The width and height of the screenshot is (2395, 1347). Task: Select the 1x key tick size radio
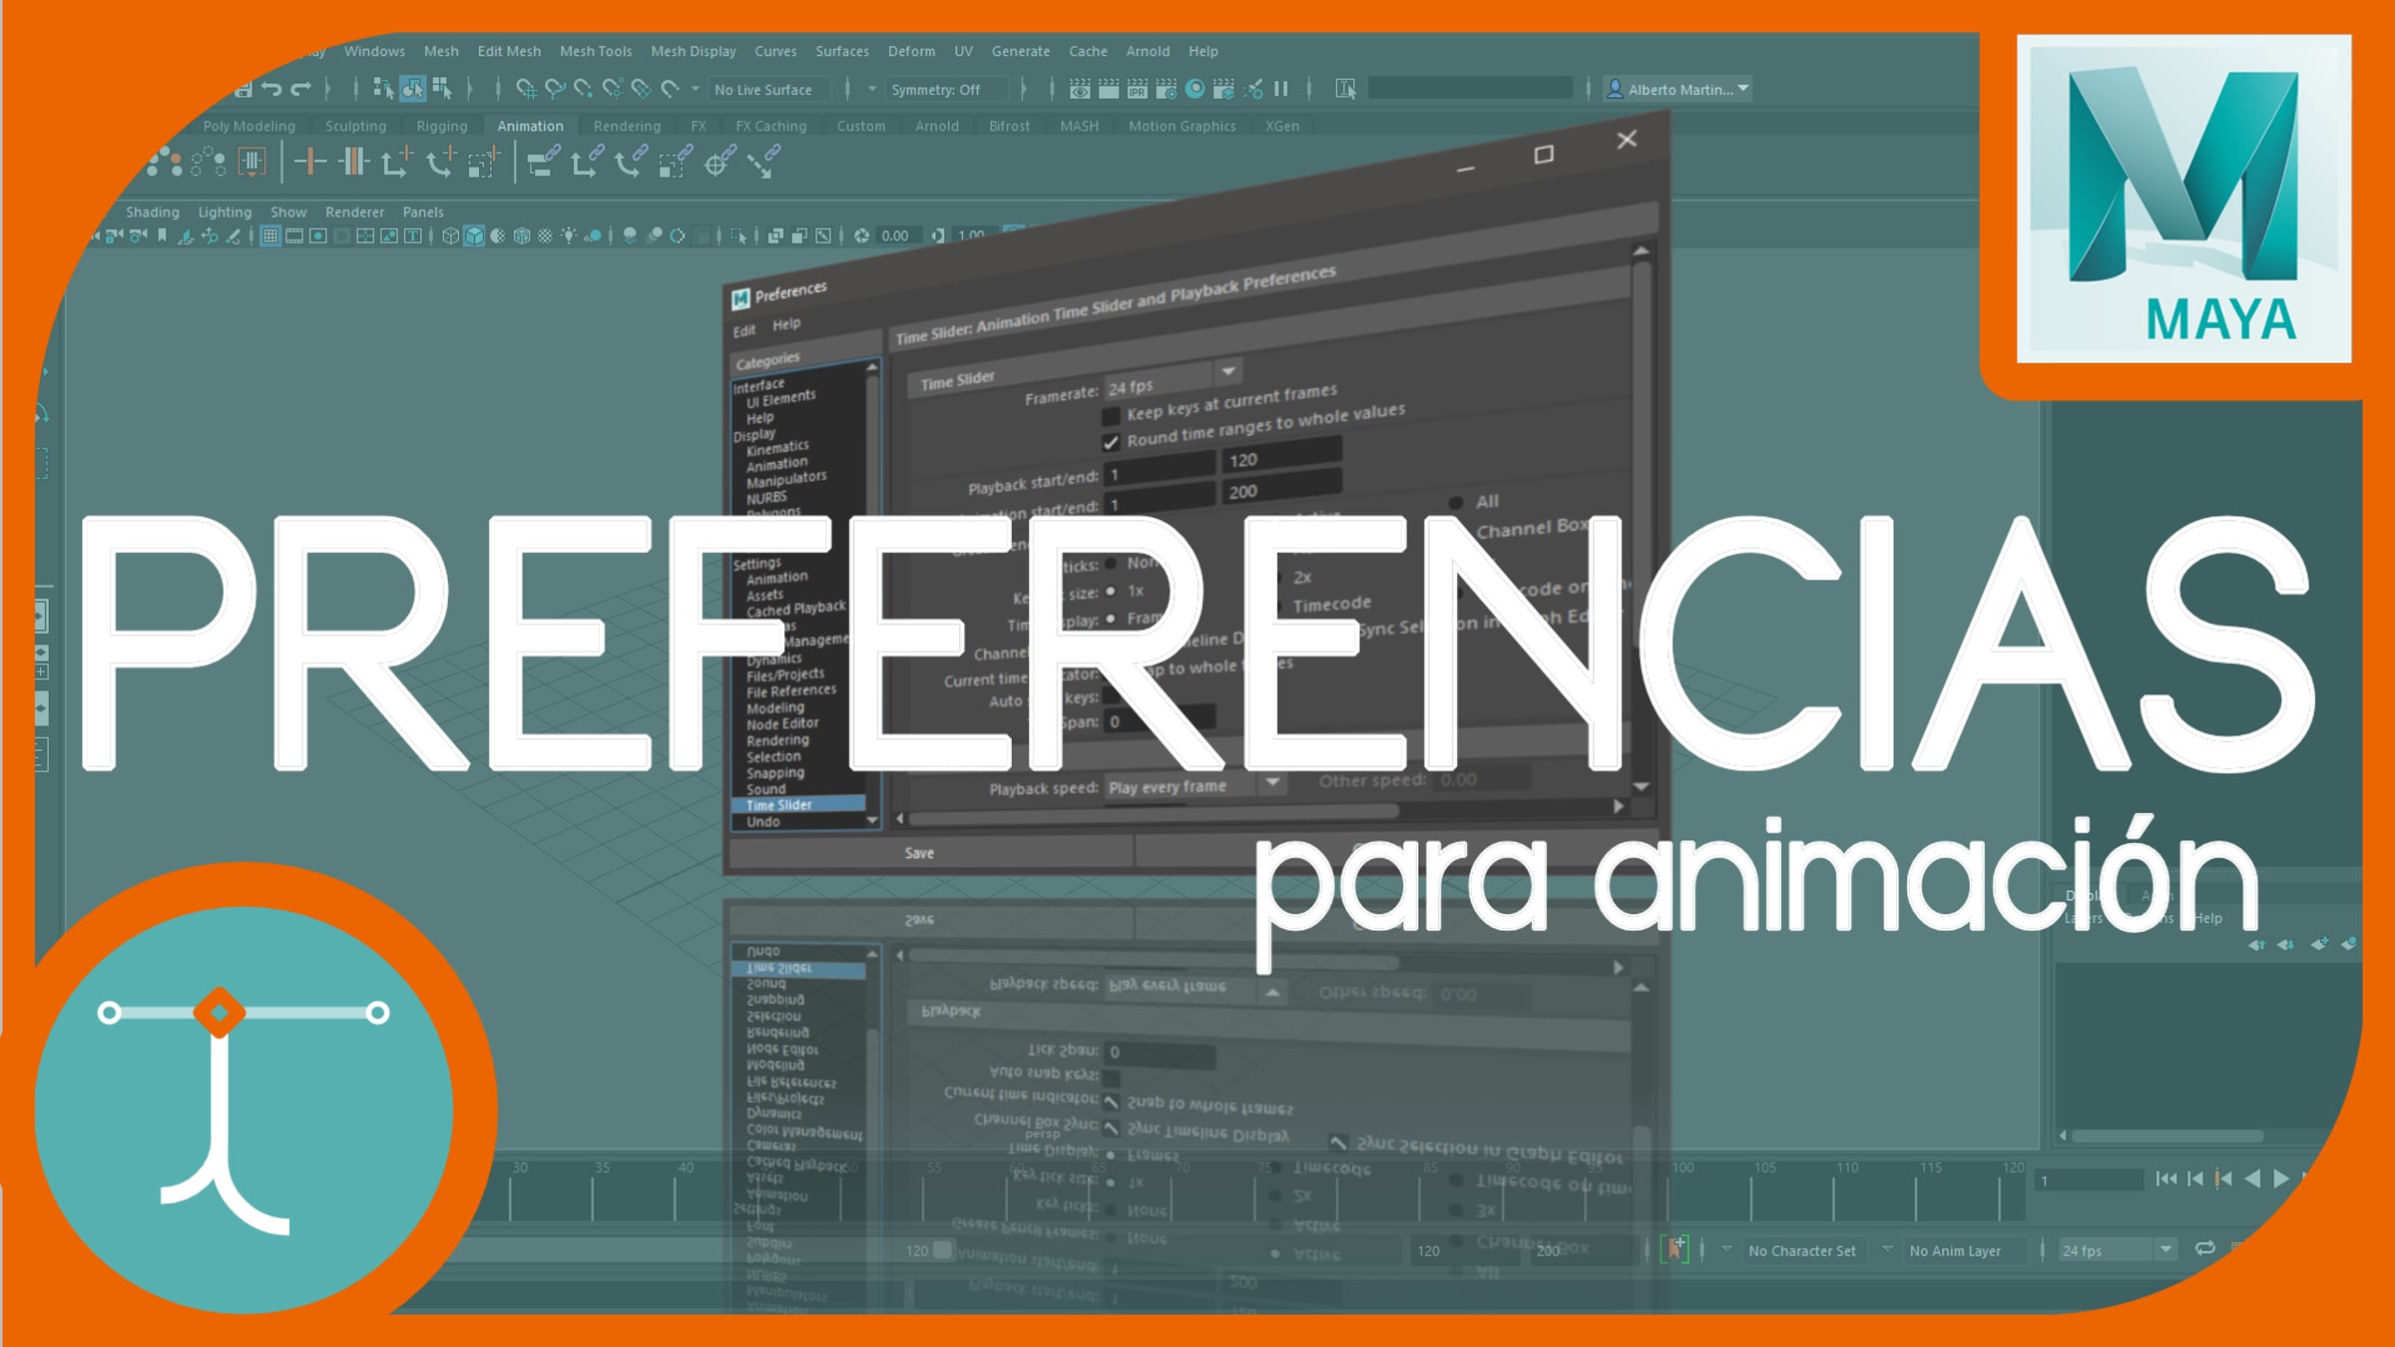tap(1111, 592)
